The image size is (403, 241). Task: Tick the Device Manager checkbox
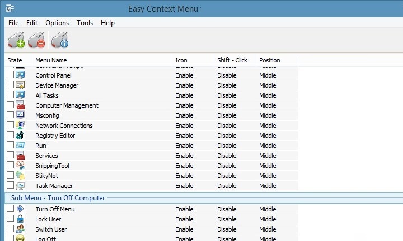[10, 84]
